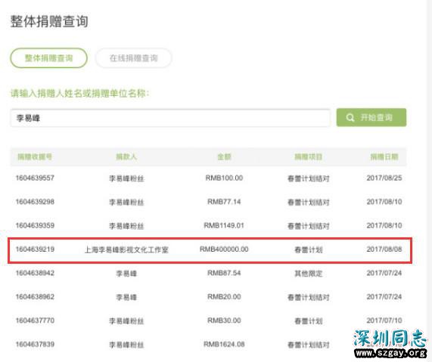Click receipt number 1604639219

(x=35, y=249)
